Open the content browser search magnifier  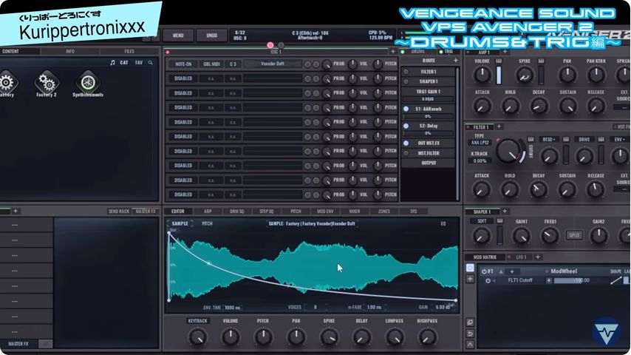point(150,62)
